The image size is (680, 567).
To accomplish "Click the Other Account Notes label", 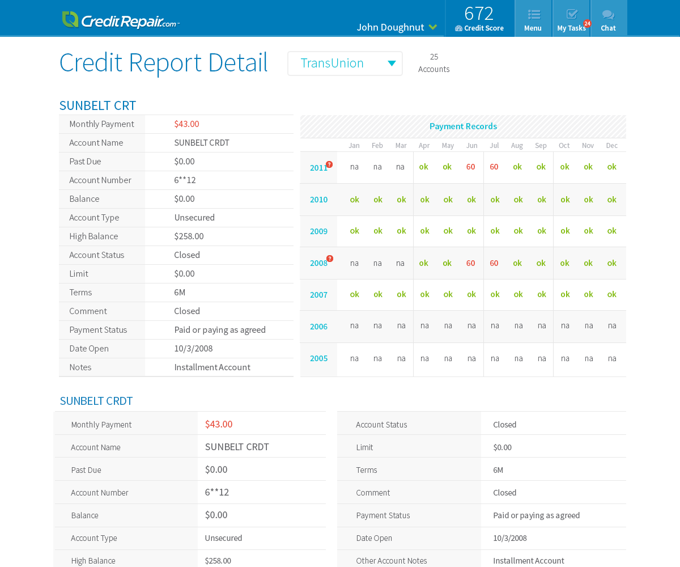I will pyautogui.click(x=392, y=560).
